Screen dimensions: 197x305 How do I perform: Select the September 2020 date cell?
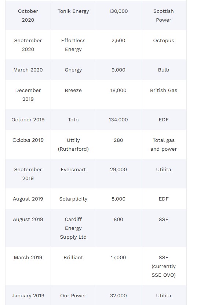[x=28, y=45]
